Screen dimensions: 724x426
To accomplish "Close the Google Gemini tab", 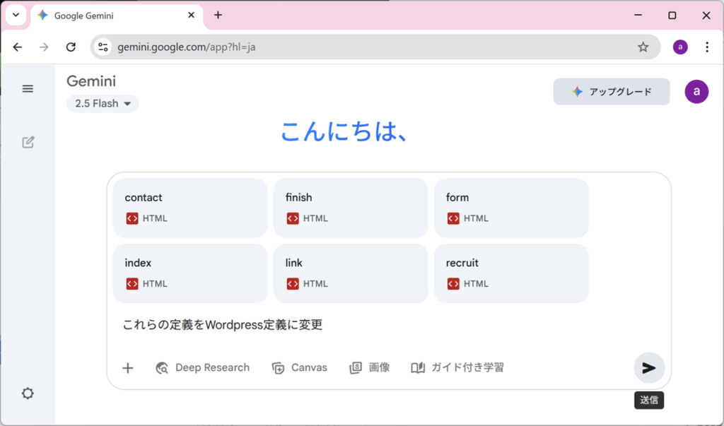I will (x=191, y=16).
